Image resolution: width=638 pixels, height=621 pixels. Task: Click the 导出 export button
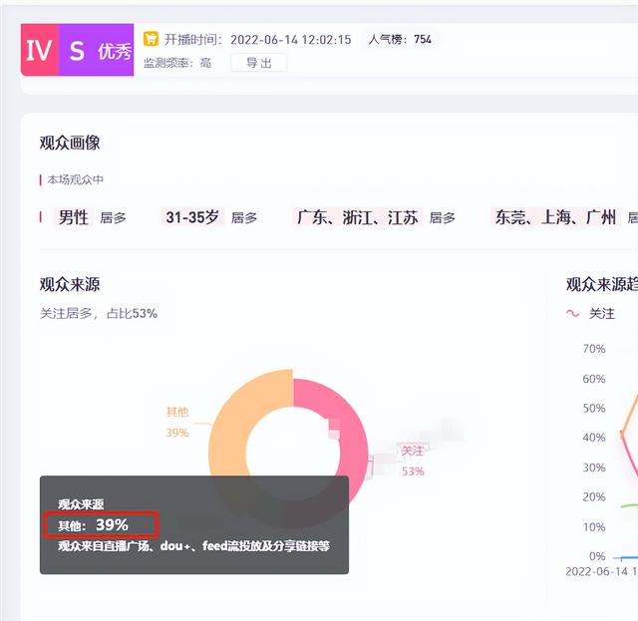point(259,63)
